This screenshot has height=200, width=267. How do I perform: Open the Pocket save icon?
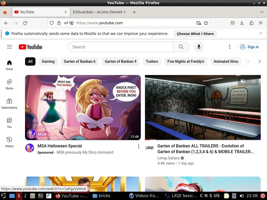(x=233, y=23)
